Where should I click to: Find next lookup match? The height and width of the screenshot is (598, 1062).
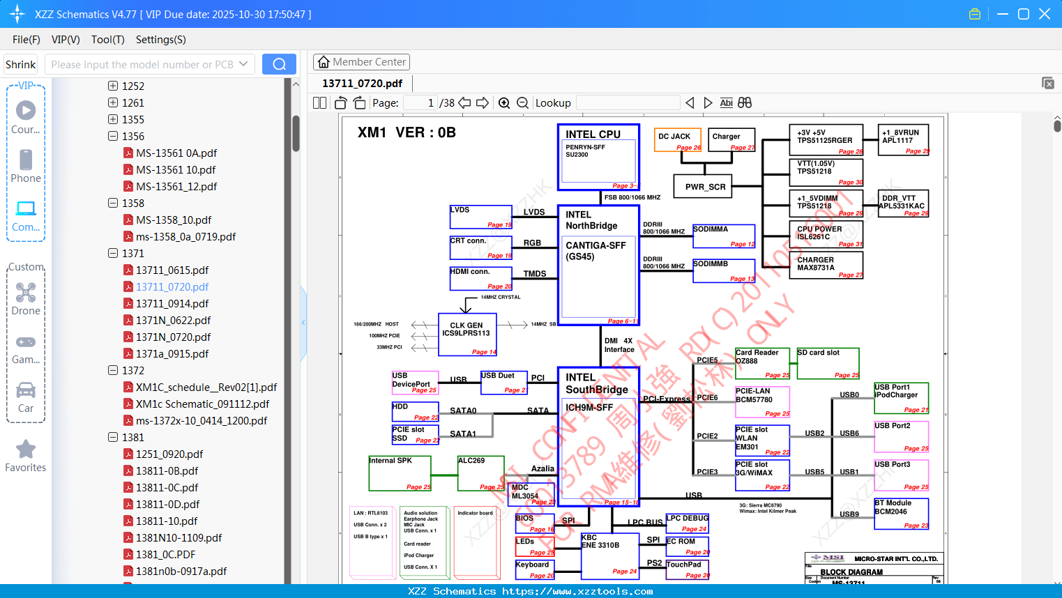coord(708,103)
